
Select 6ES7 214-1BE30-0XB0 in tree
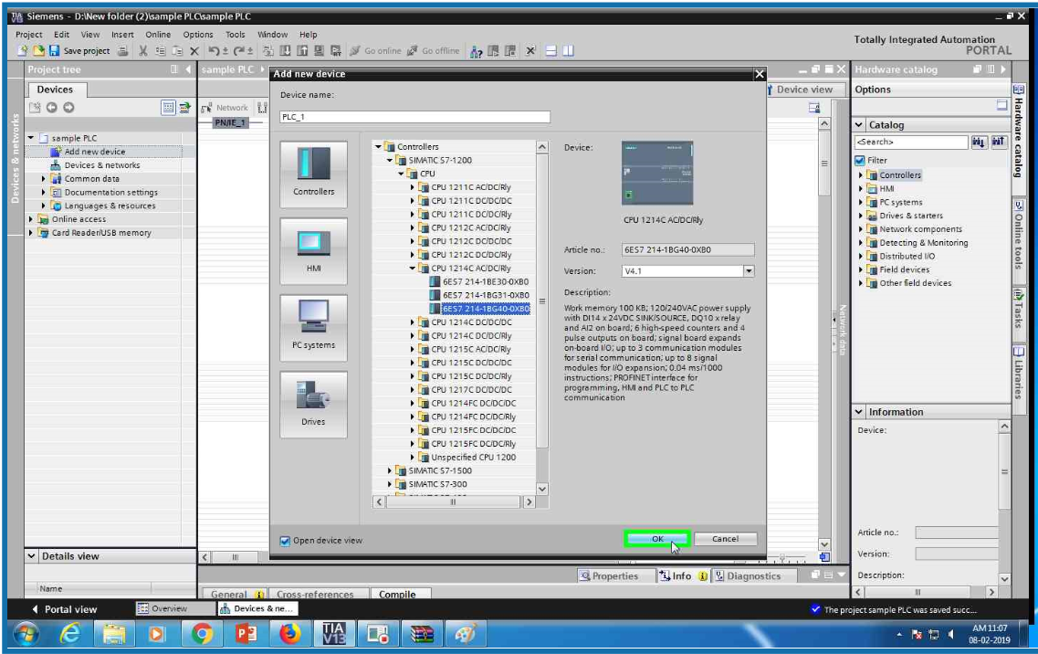tap(486, 281)
